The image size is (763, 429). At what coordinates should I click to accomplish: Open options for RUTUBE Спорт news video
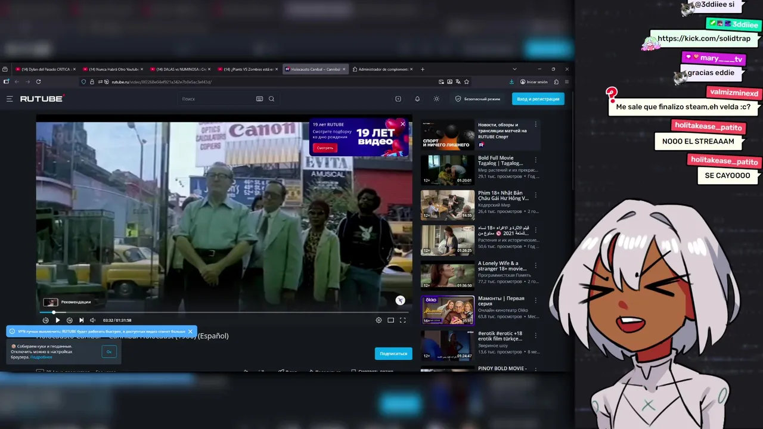tap(535, 125)
